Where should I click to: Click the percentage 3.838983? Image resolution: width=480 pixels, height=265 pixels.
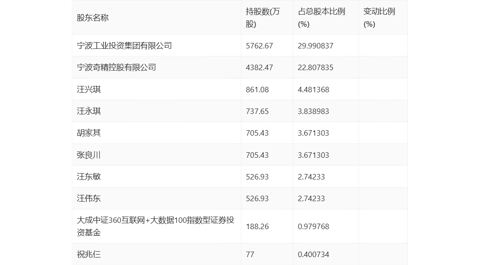(x=314, y=111)
